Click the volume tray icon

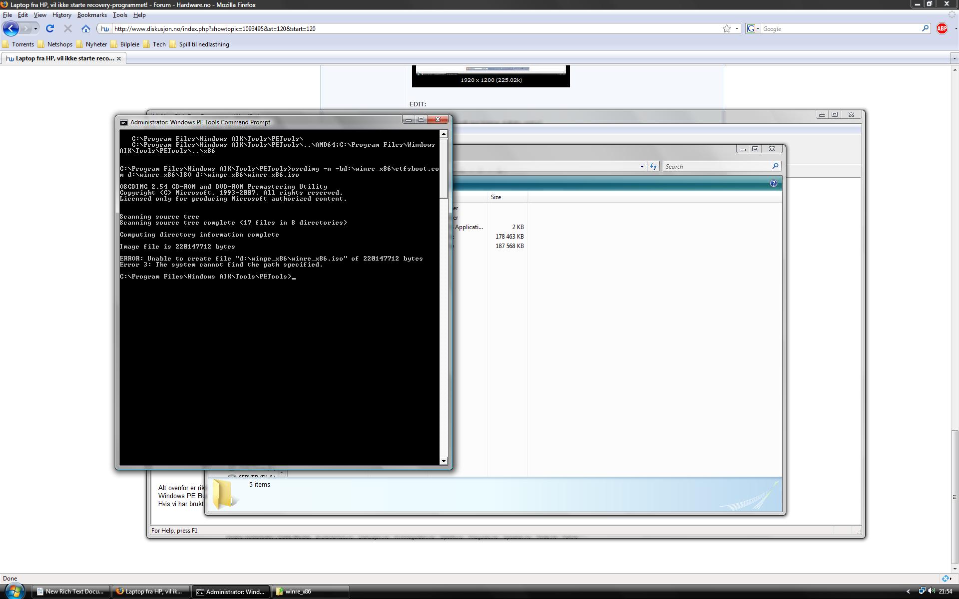[932, 592]
